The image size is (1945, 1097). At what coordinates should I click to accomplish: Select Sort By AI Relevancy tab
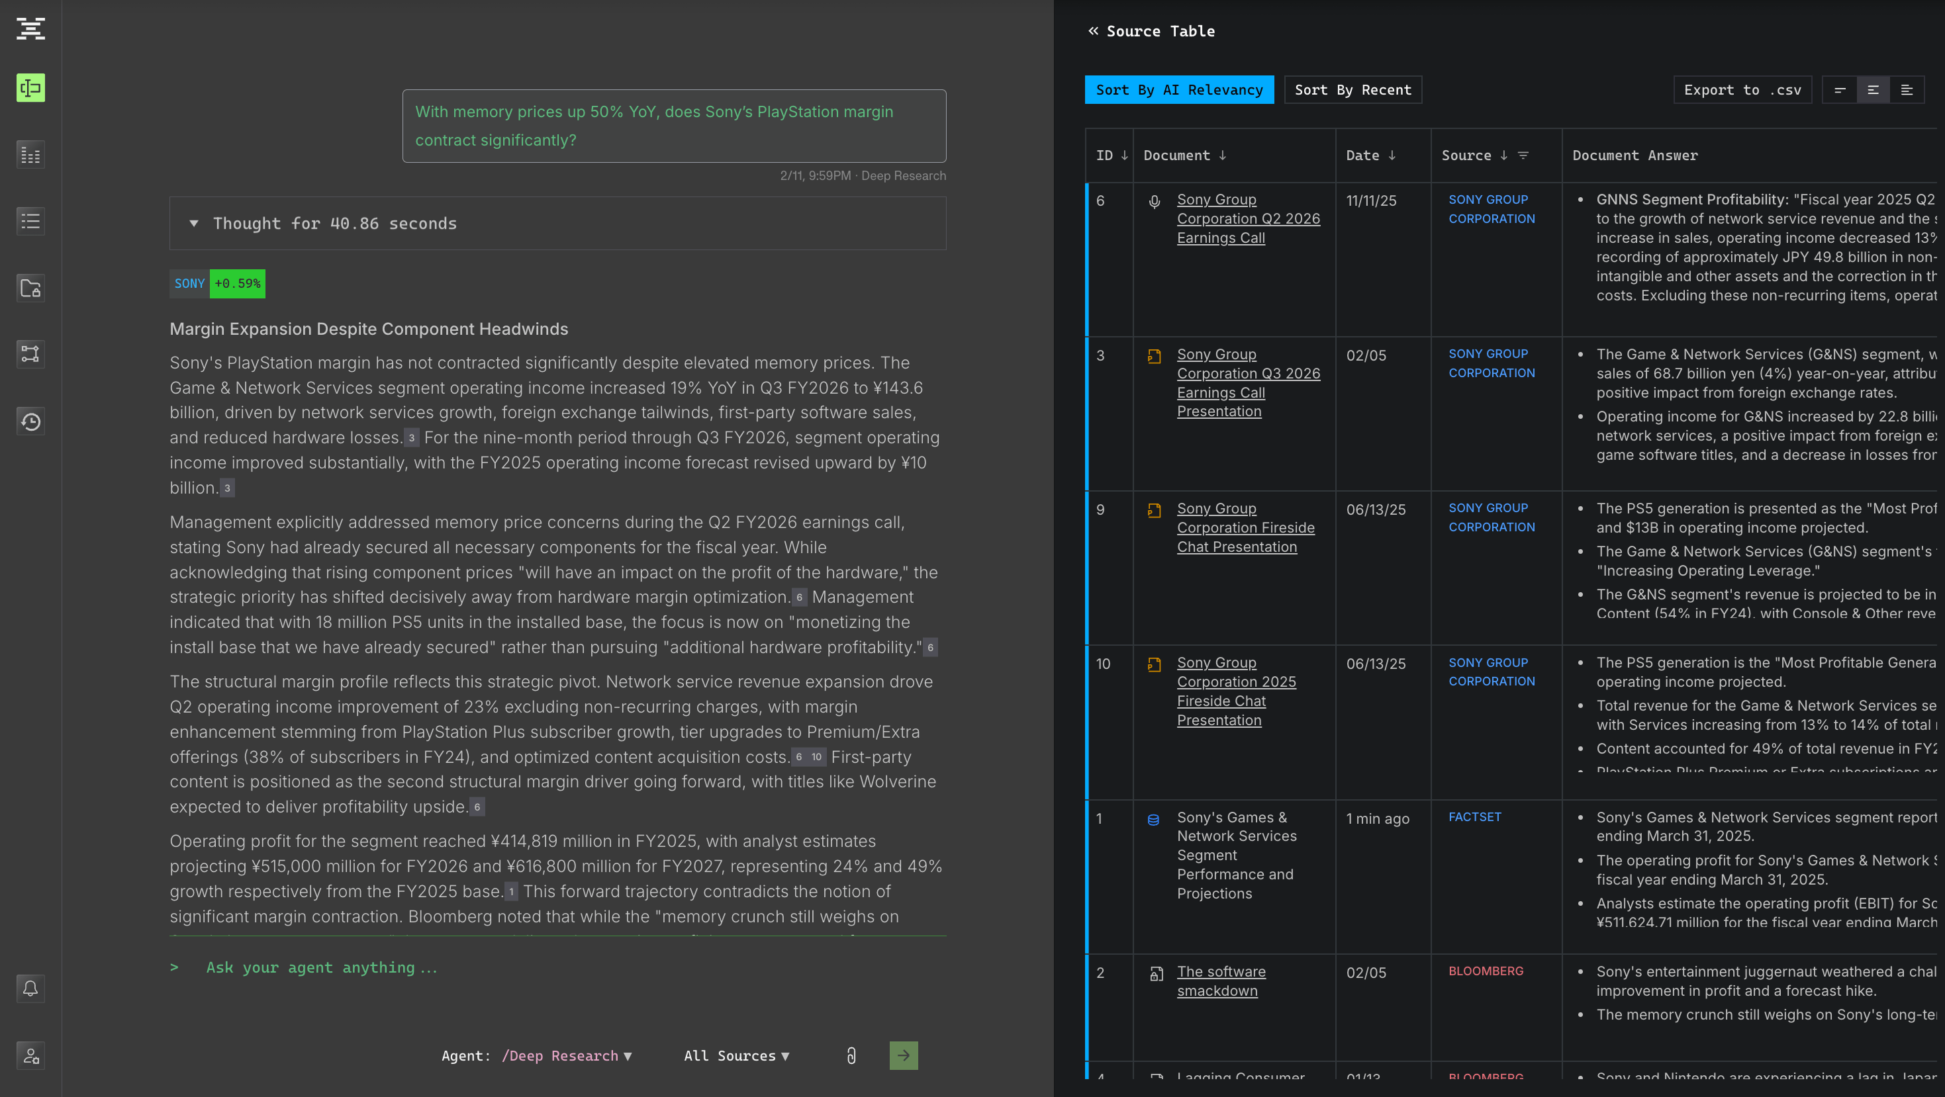point(1178,90)
